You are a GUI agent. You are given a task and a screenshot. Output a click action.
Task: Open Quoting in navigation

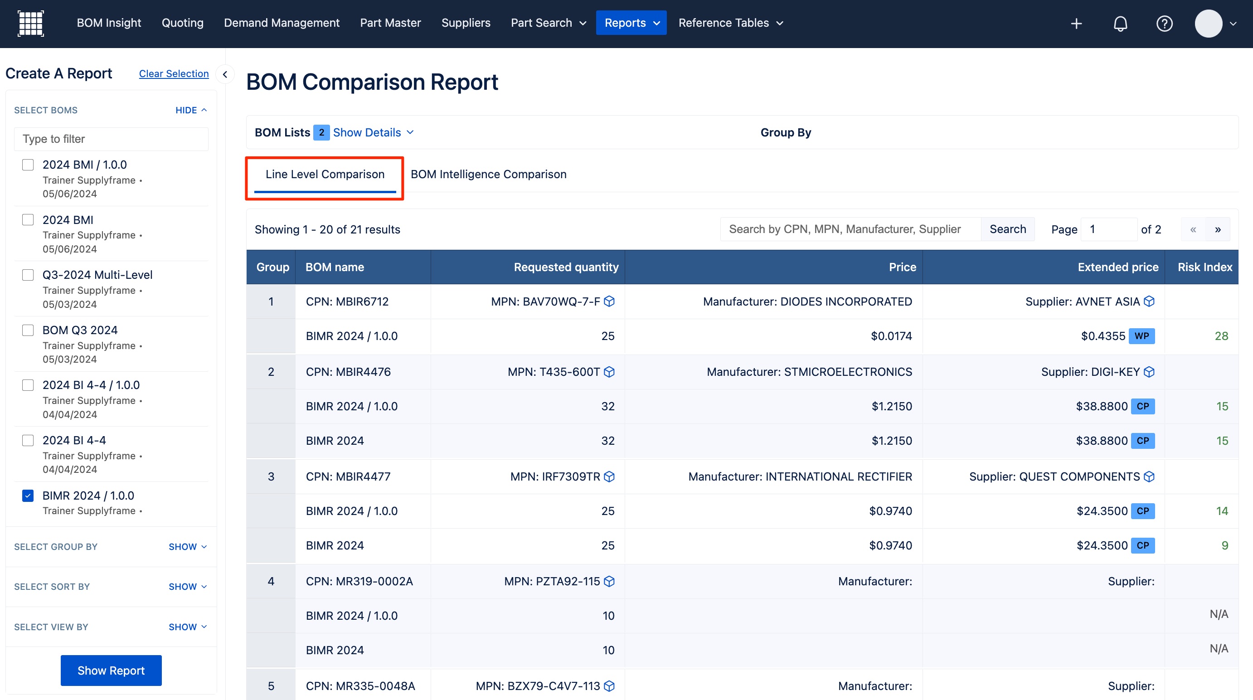pos(182,23)
